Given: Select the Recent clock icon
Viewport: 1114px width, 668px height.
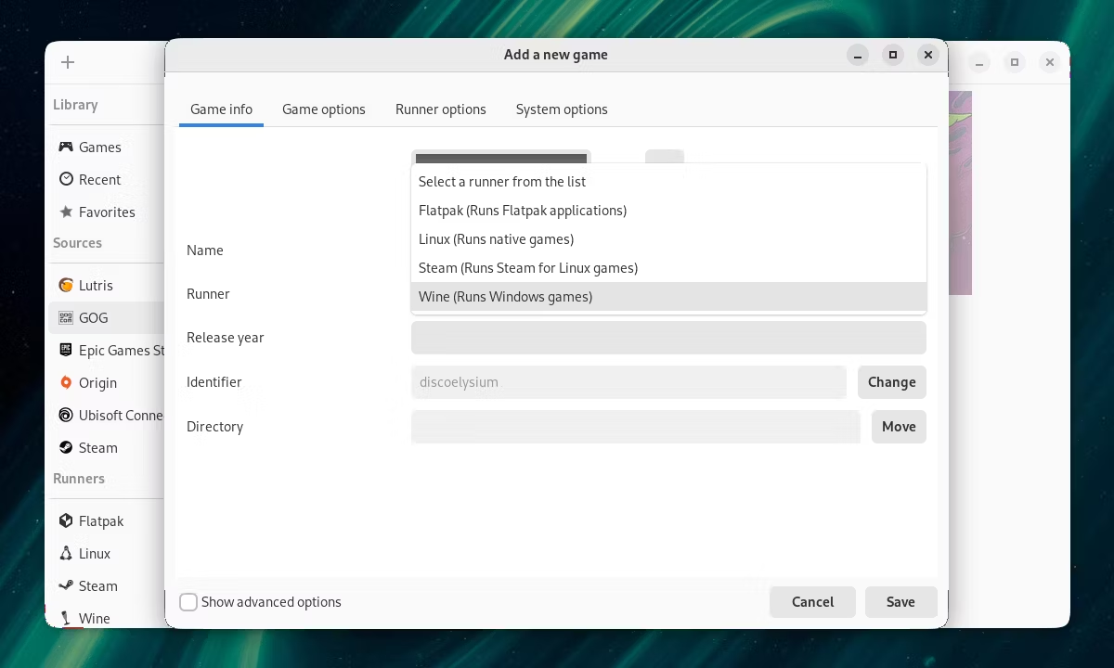Looking at the screenshot, I should pos(66,179).
